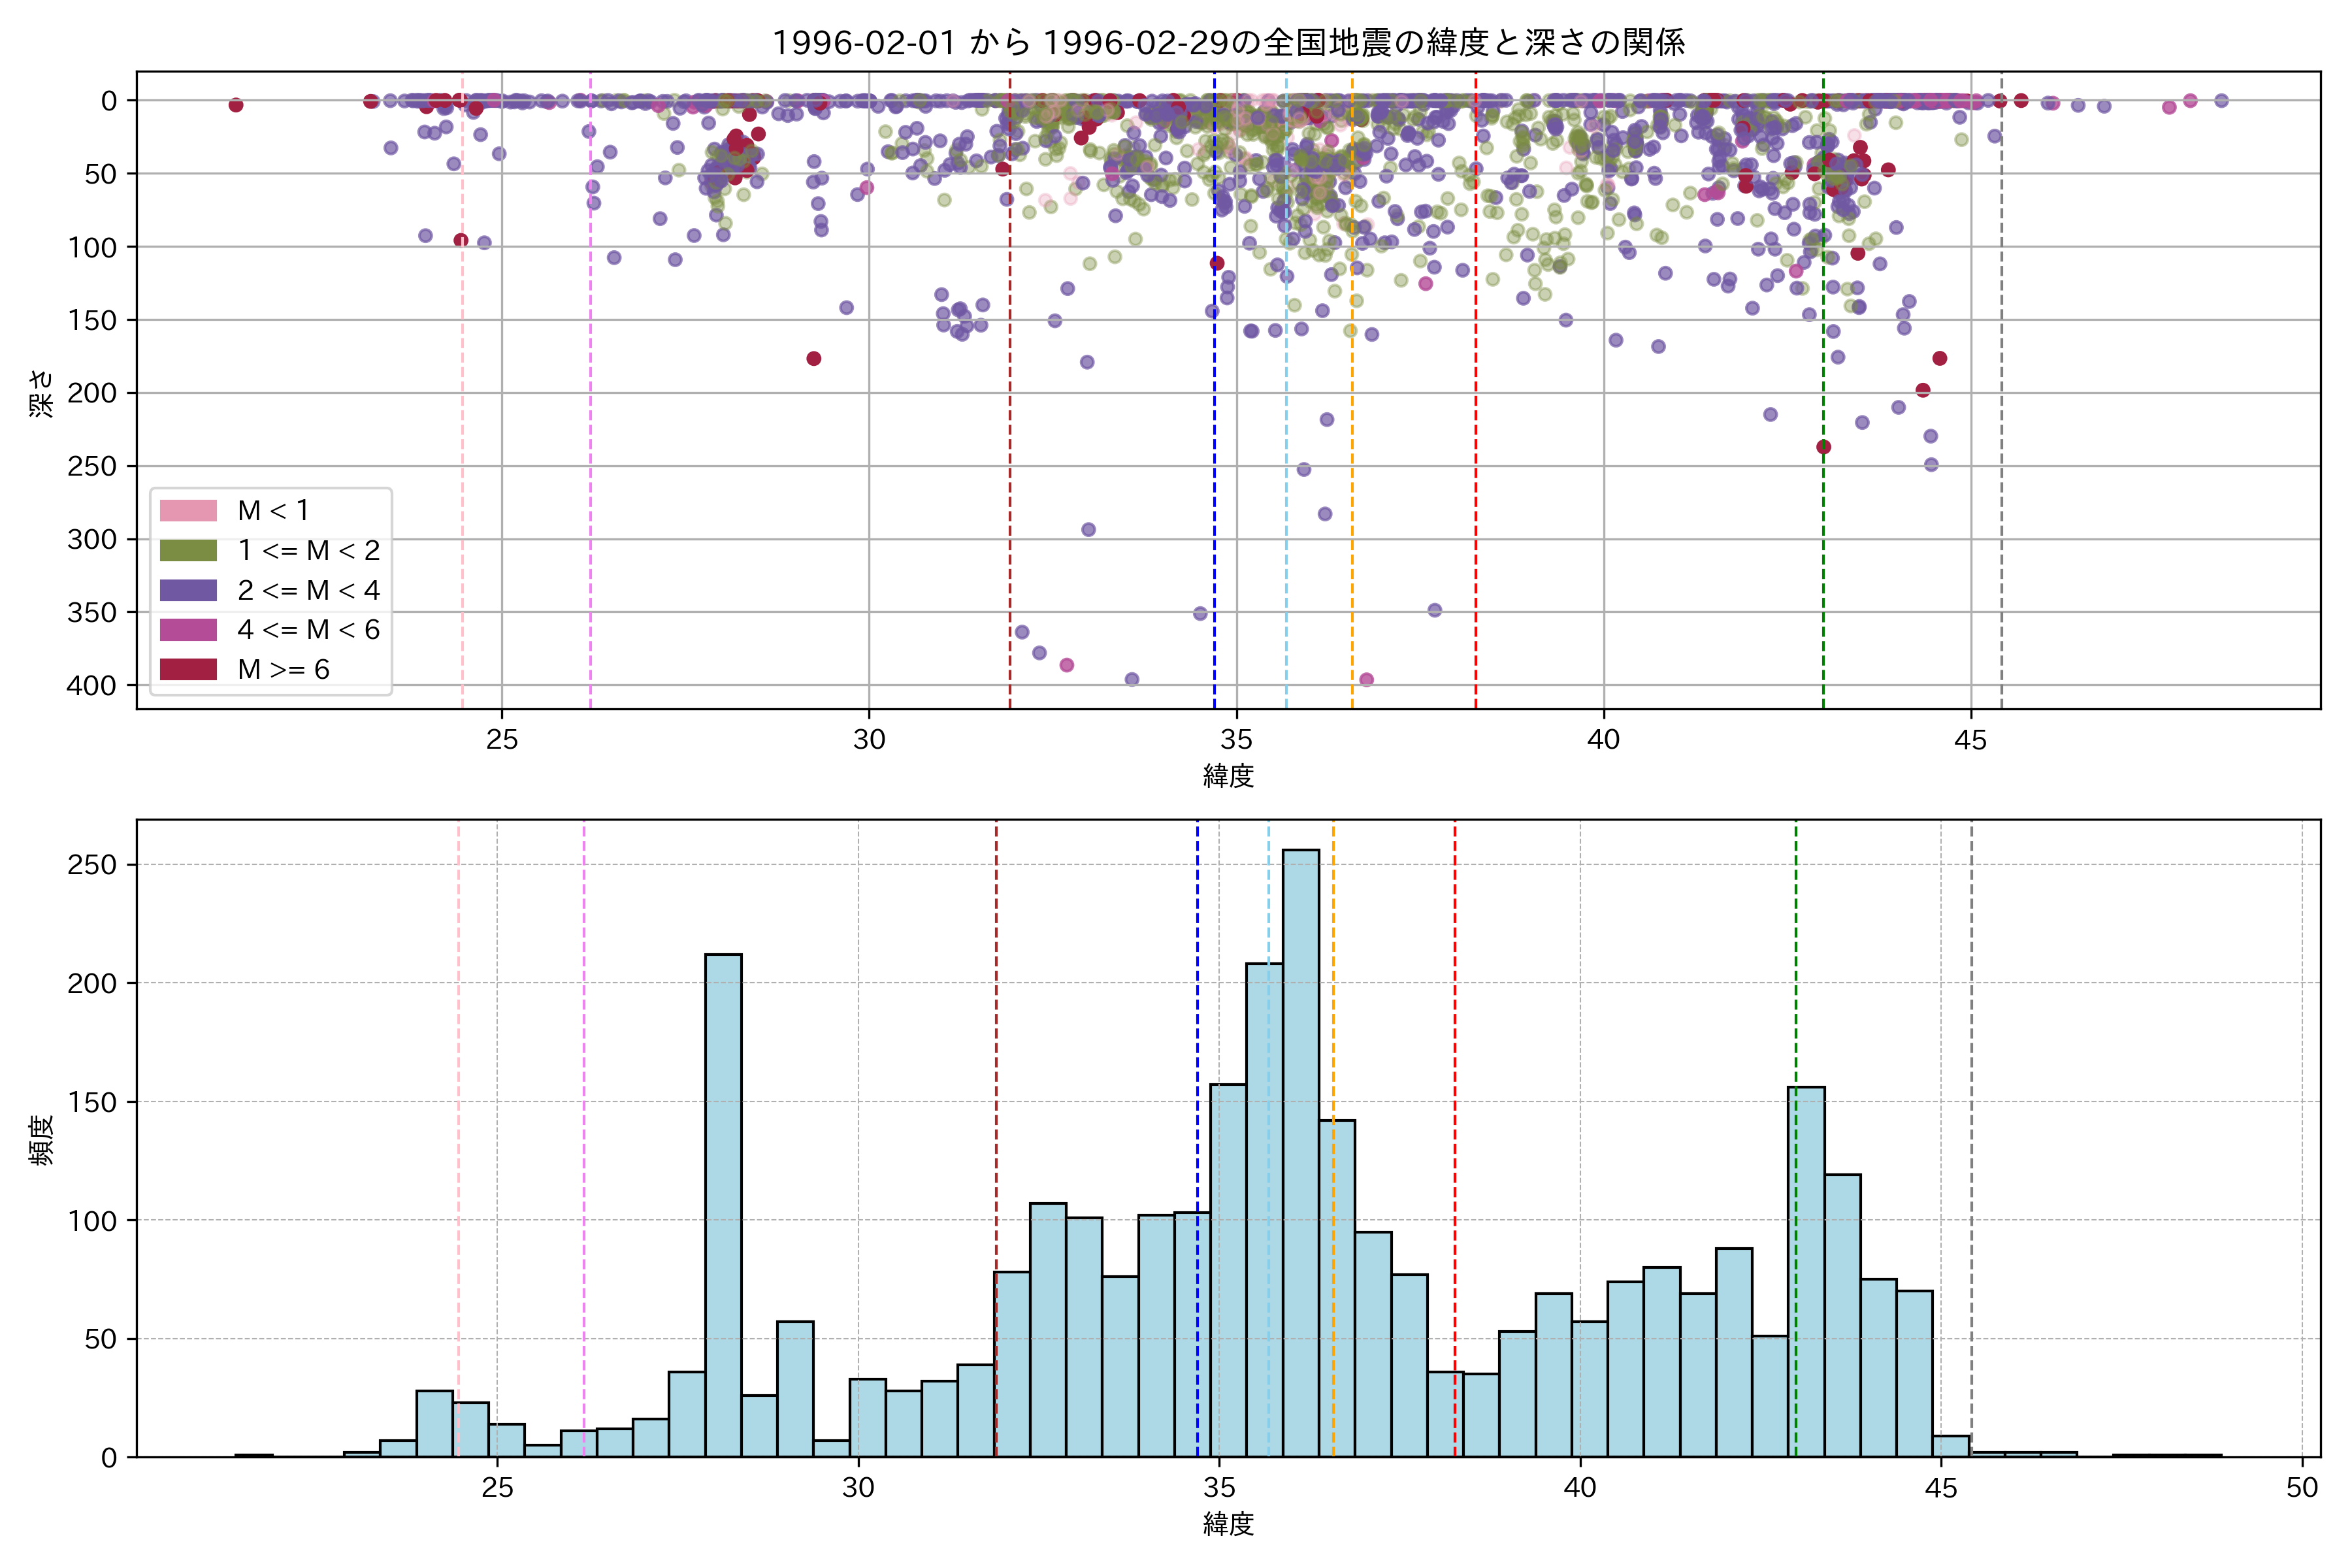Image resolution: width=2352 pixels, height=1568 pixels.
Task: Click the 45 tick label under the scatter plot
Action: 1970,740
